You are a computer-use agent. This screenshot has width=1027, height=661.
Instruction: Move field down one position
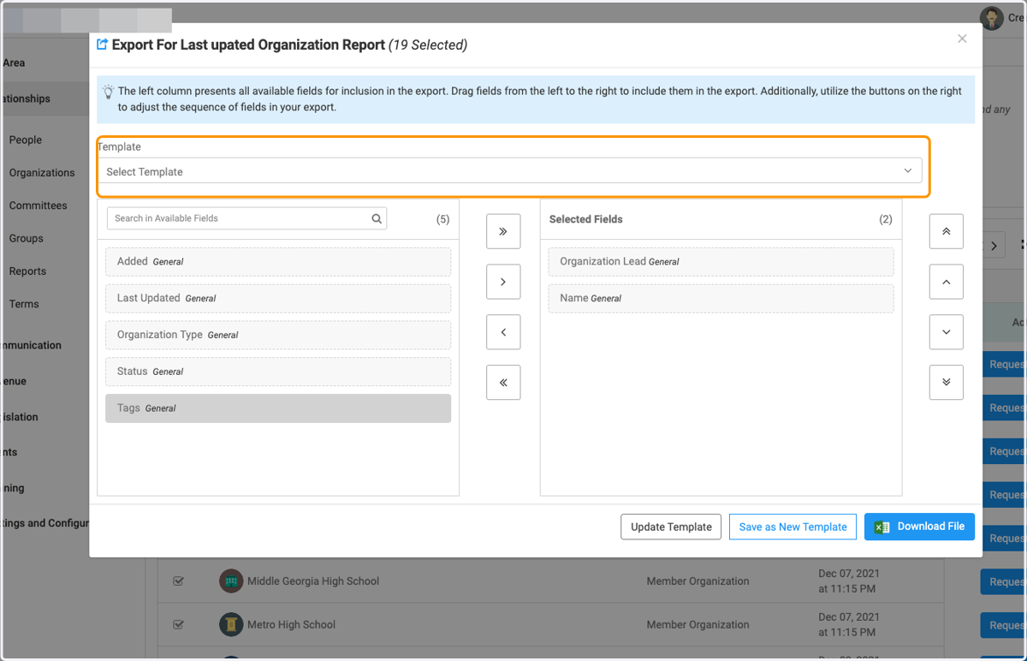947,332
